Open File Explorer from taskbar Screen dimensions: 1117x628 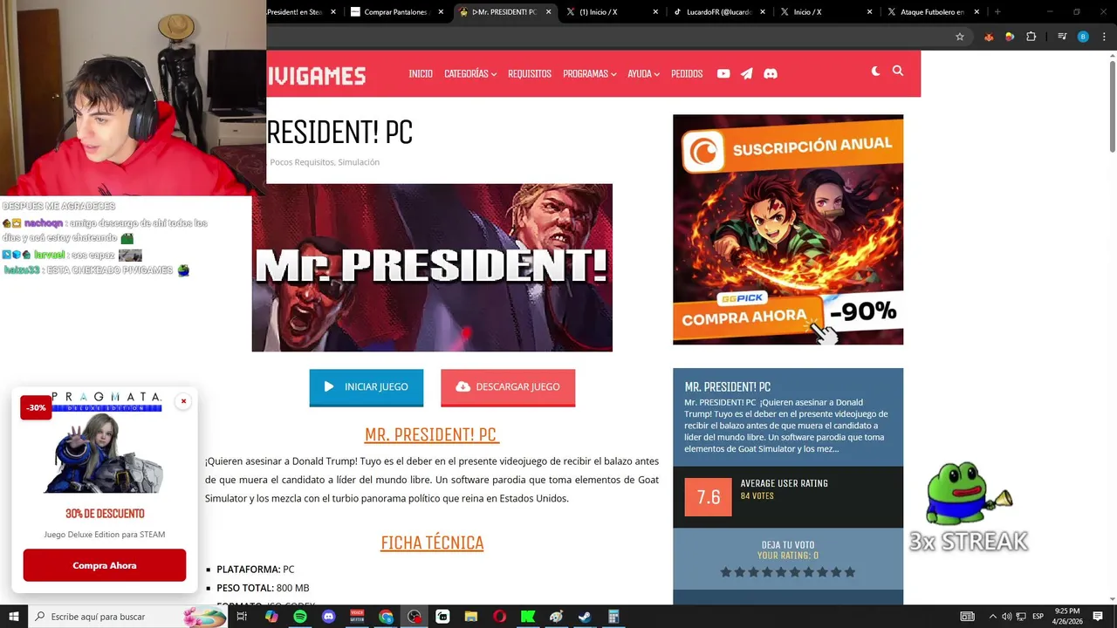(471, 617)
